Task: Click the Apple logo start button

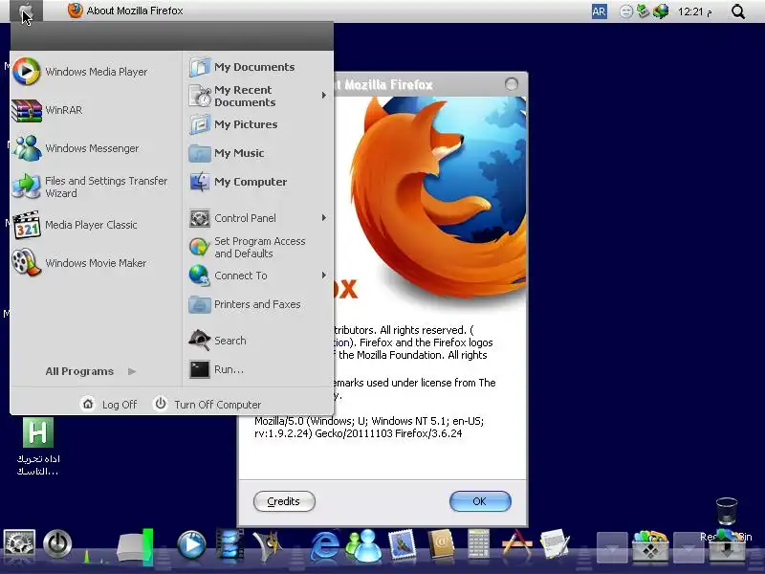Action: 27,11
